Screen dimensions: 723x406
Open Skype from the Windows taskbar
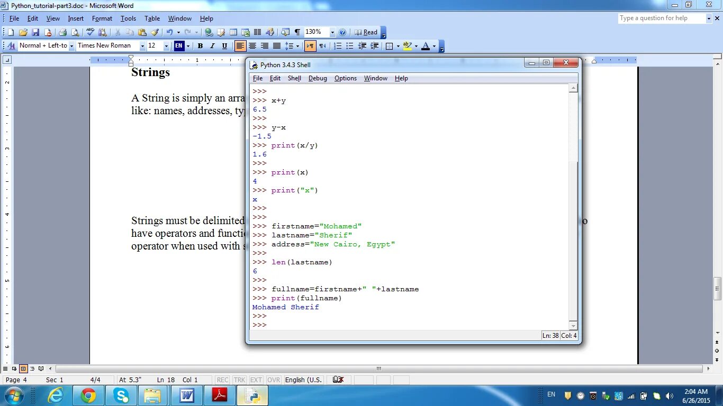121,395
